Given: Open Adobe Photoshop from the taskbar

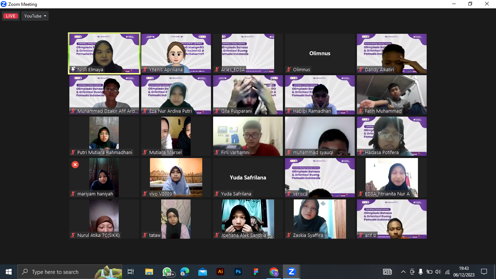Looking at the screenshot, I should click(x=238, y=272).
